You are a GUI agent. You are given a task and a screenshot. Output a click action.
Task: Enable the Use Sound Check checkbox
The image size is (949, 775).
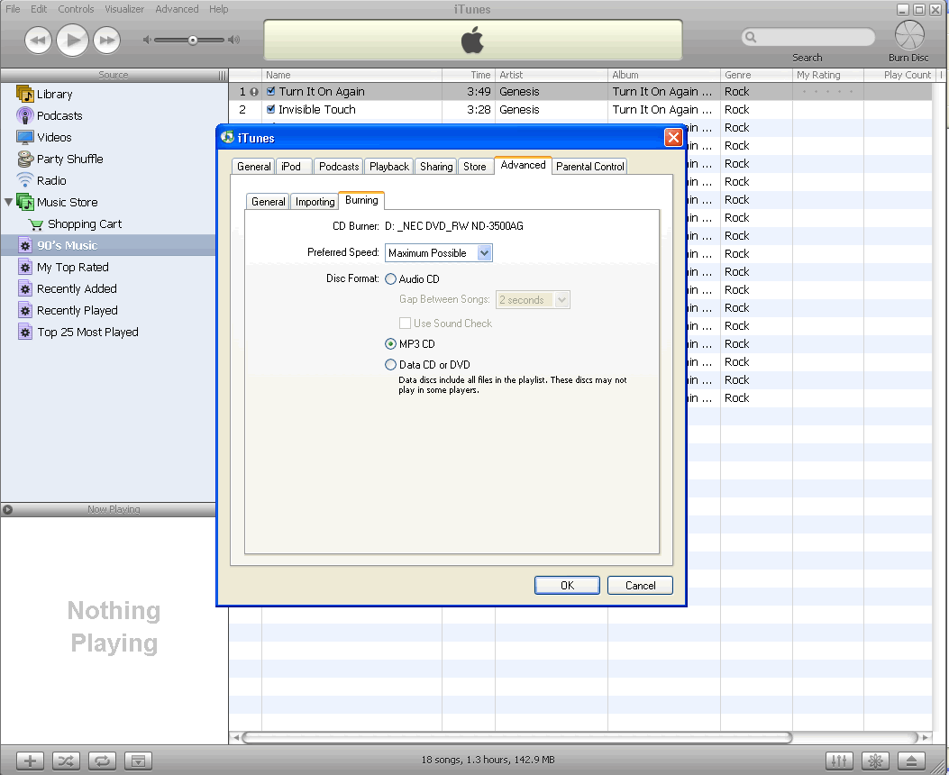coord(405,324)
